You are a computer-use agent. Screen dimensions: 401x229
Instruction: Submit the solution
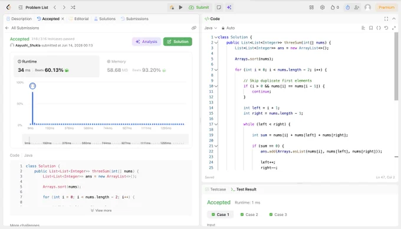(199, 8)
